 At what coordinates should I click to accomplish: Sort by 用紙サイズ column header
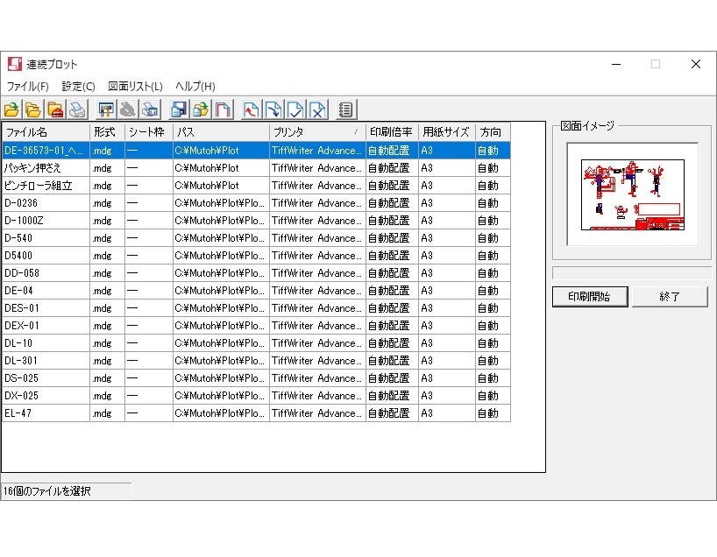[x=447, y=132]
